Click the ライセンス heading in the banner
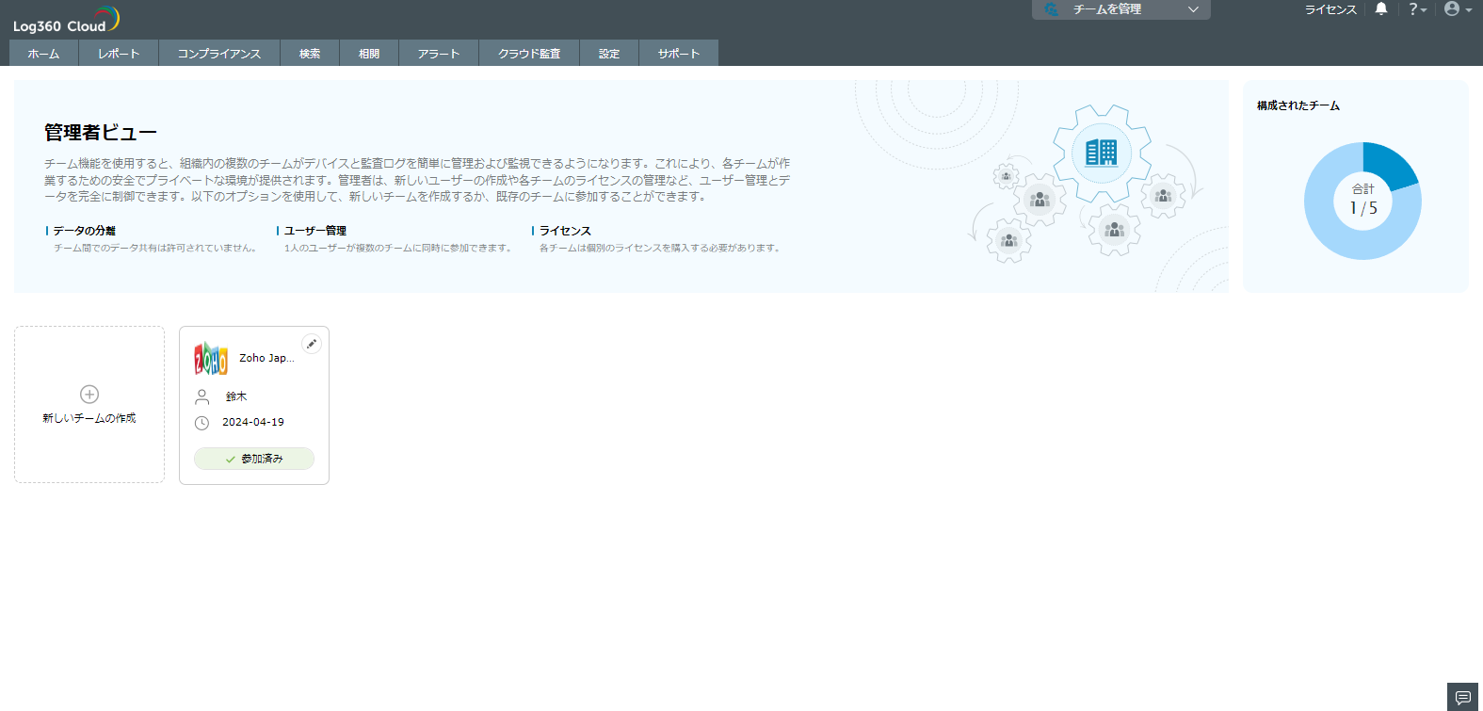 tap(565, 231)
